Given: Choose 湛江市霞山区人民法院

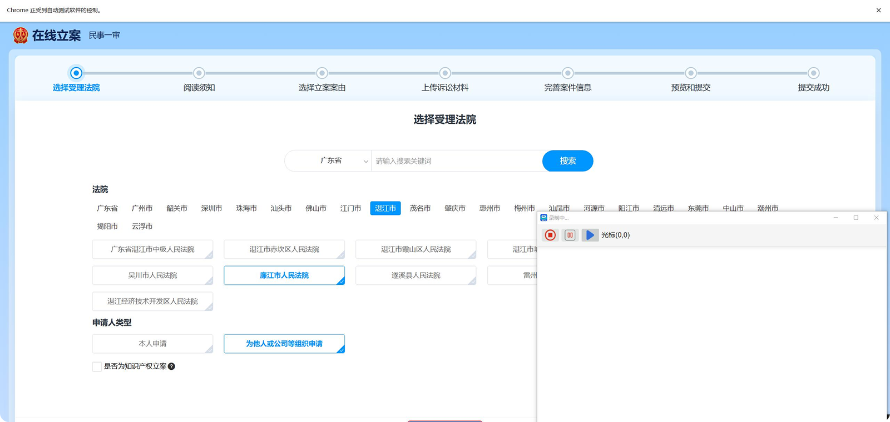Looking at the screenshot, I should point(416,249).
